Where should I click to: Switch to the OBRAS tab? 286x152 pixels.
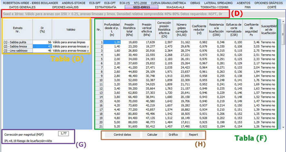[x=195, y=3]
